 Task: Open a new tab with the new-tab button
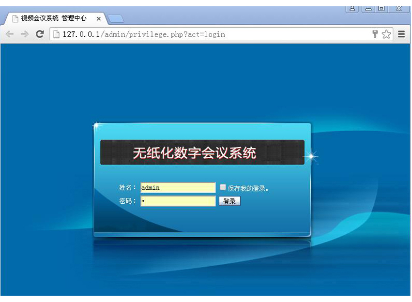[116, 19]
